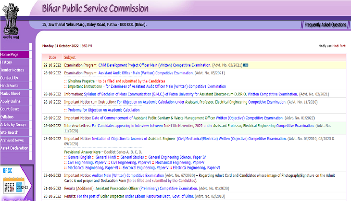Open Civil Engineering, Paper-VI answer key
Screen dimensions: 351x201
click(131, 163)
